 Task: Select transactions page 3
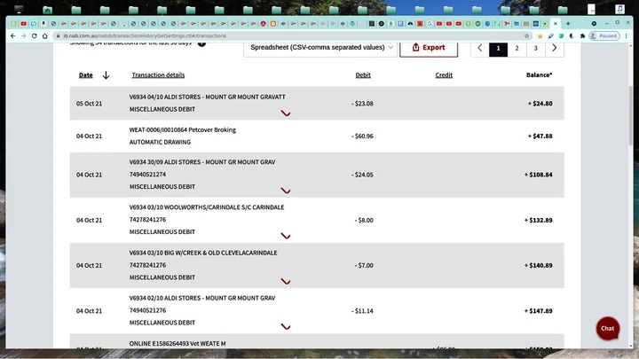pyautogui.click(x=535, y=48)
